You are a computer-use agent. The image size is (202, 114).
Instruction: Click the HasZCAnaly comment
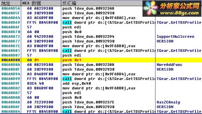(168, 102)
